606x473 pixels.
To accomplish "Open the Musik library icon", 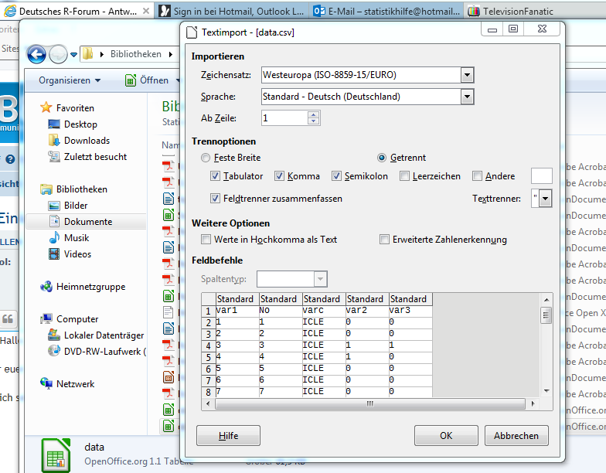I will pyautogui.click(x=54, y=238).
